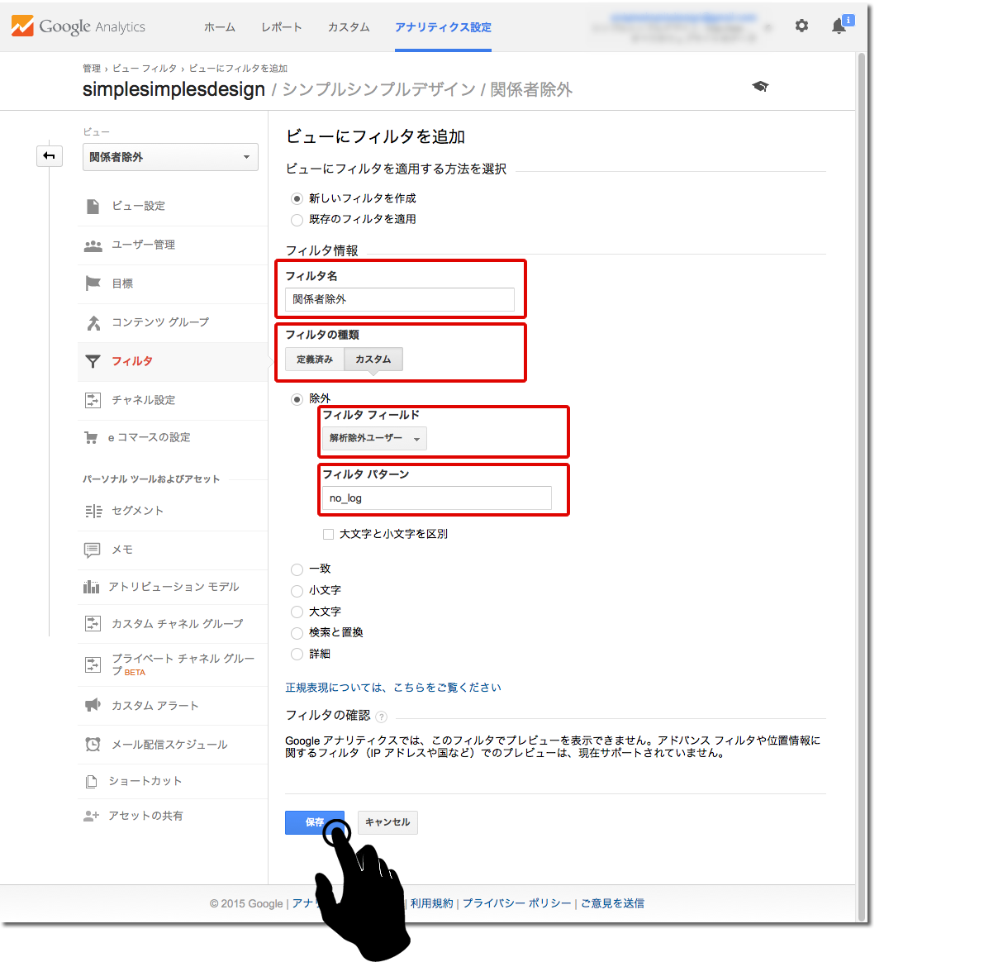
Task: Expand the 解析除外ユーザー filter field dropdown
Action: 374,439
